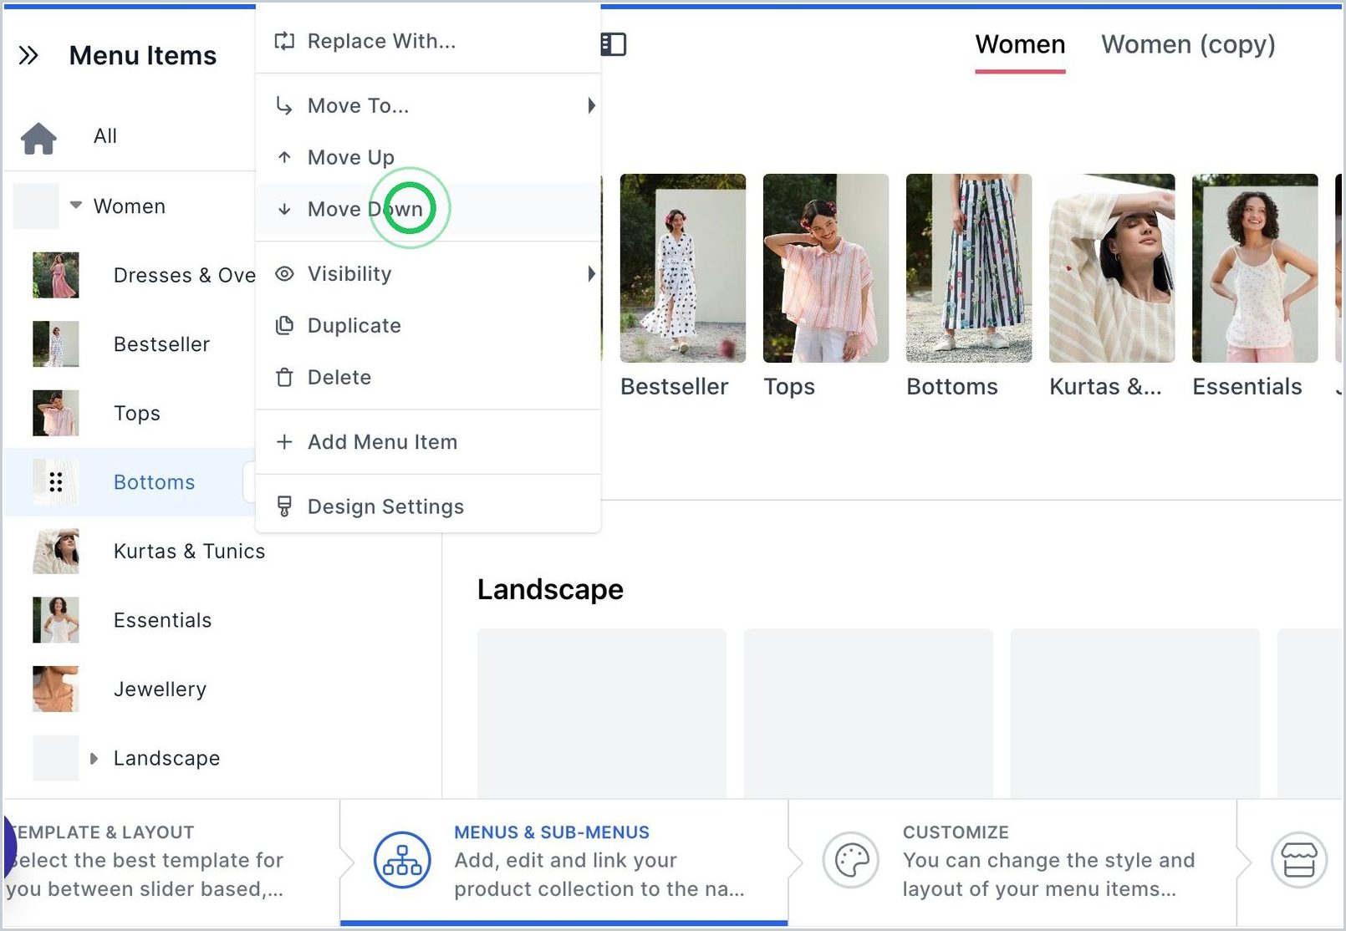Expand the Landscape tree item arrow
This screenshot has width=1346, height=931.
94,758
